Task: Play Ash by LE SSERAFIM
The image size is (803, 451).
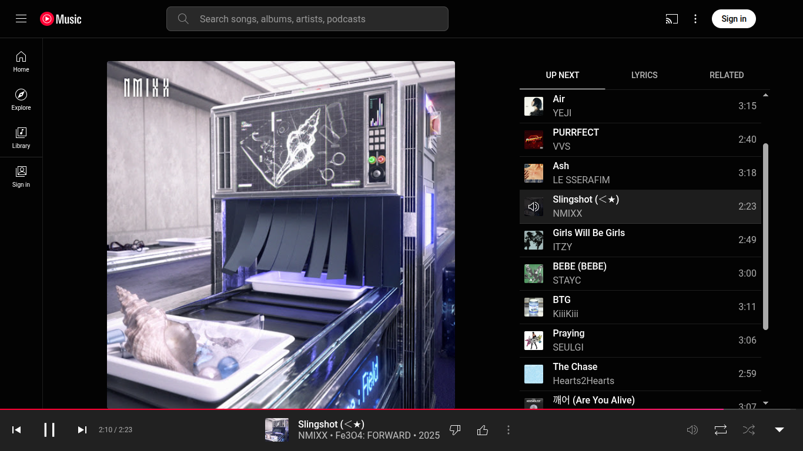Action: 640,173
